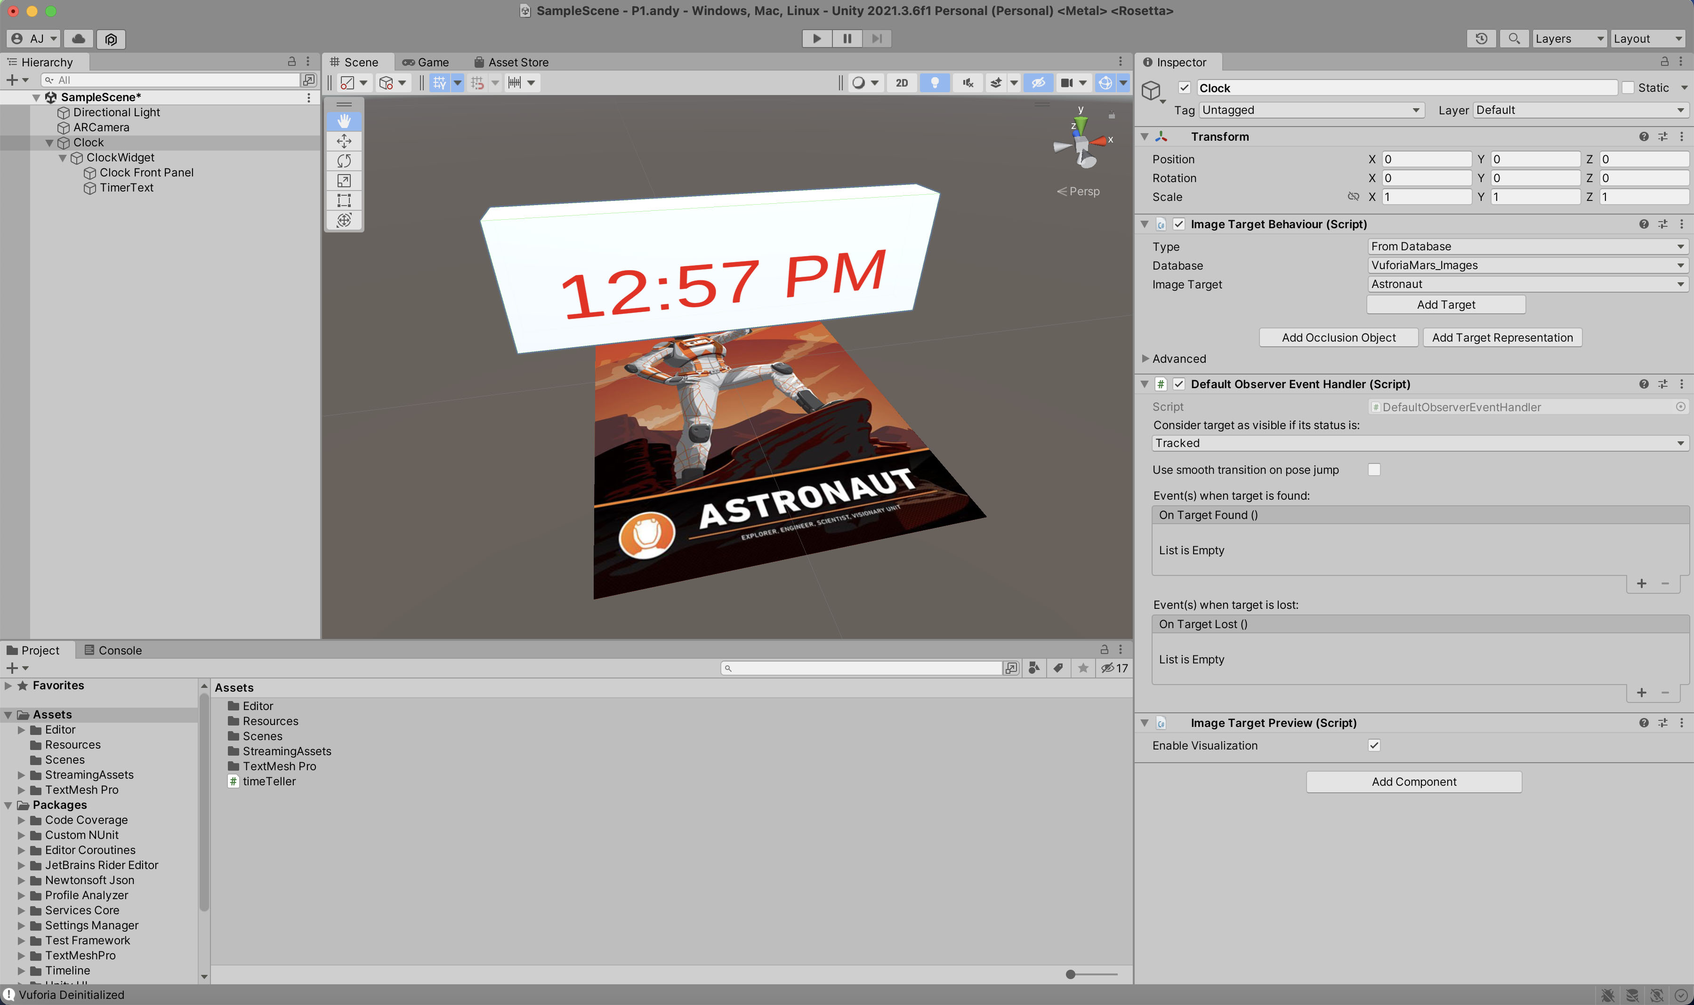Disable Image Target Behaviour script checkbox
The image size is (1694, 1005).
click(1179, 224)
